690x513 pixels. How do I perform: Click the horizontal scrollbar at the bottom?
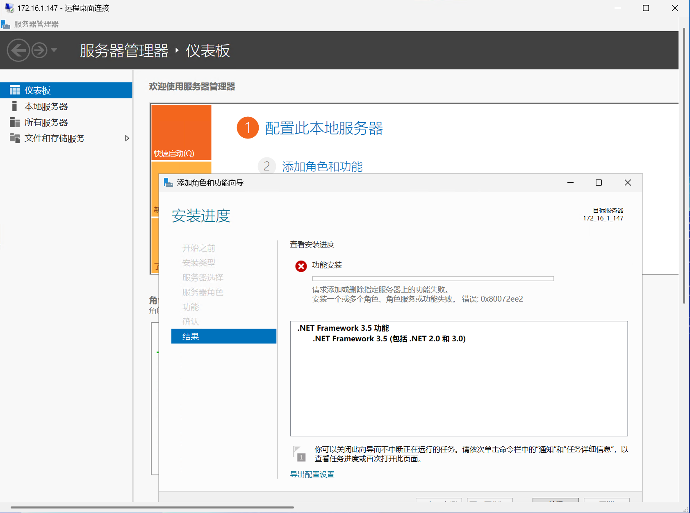click(152, 507)
